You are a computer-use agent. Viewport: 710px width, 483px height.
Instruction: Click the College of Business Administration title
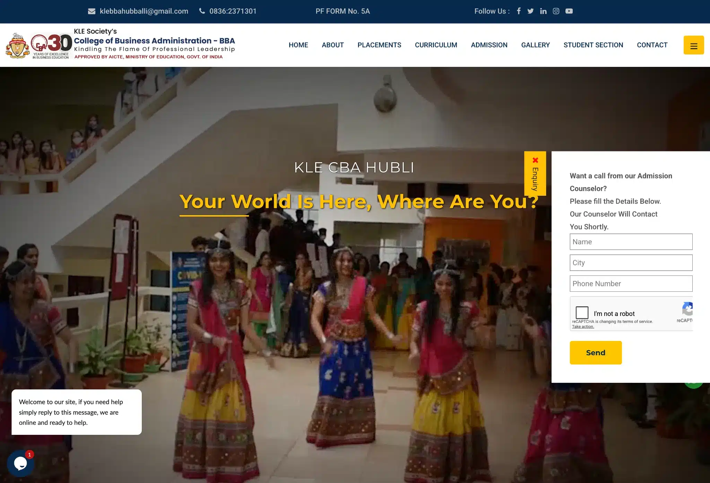pyautogui.click(x=154, y=41)
